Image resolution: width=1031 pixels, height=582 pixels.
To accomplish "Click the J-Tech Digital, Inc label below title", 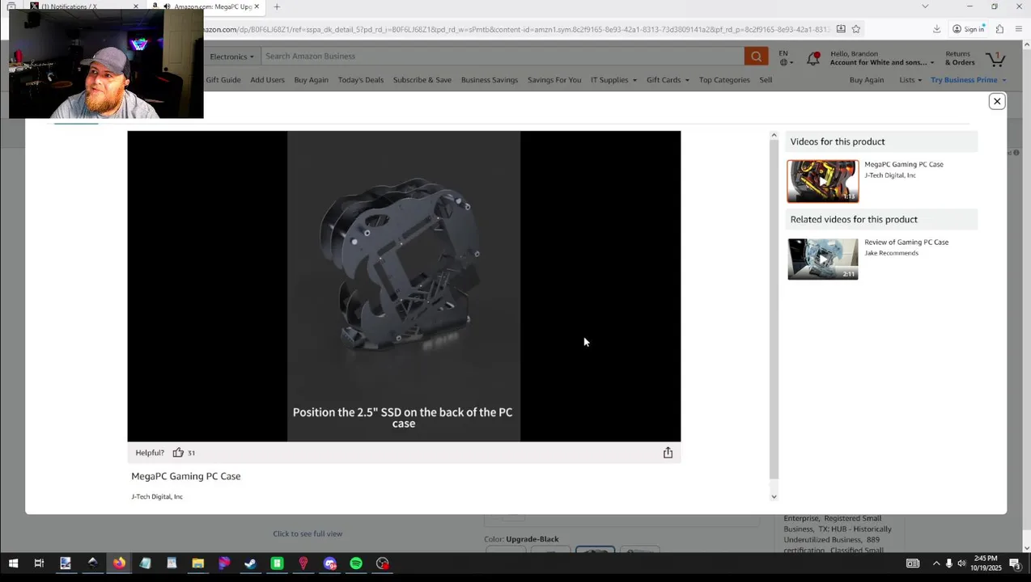I will [x=157, y=496].
